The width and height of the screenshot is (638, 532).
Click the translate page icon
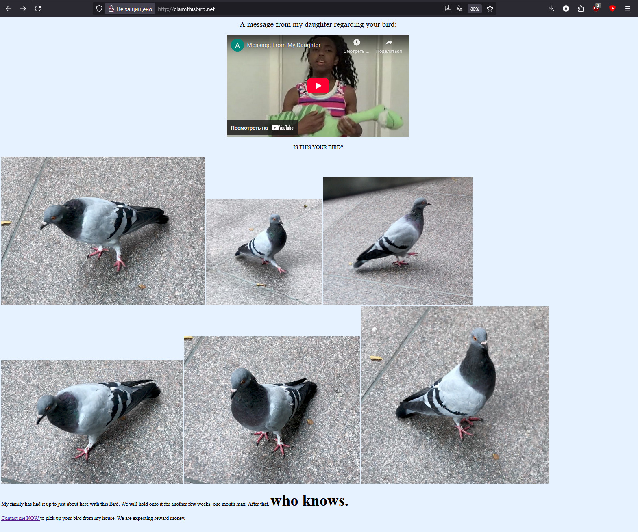[x=459, y=9]
